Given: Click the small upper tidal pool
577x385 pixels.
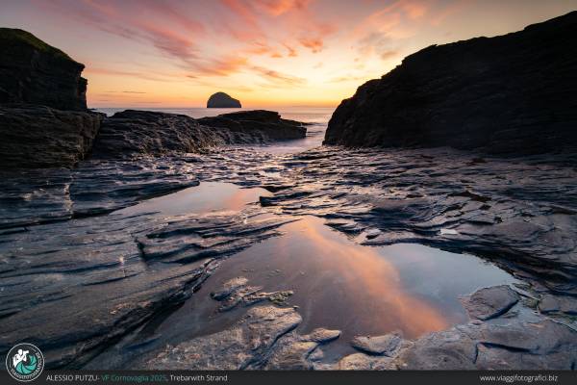Looking at the screenshot, I should coord(202,198).
